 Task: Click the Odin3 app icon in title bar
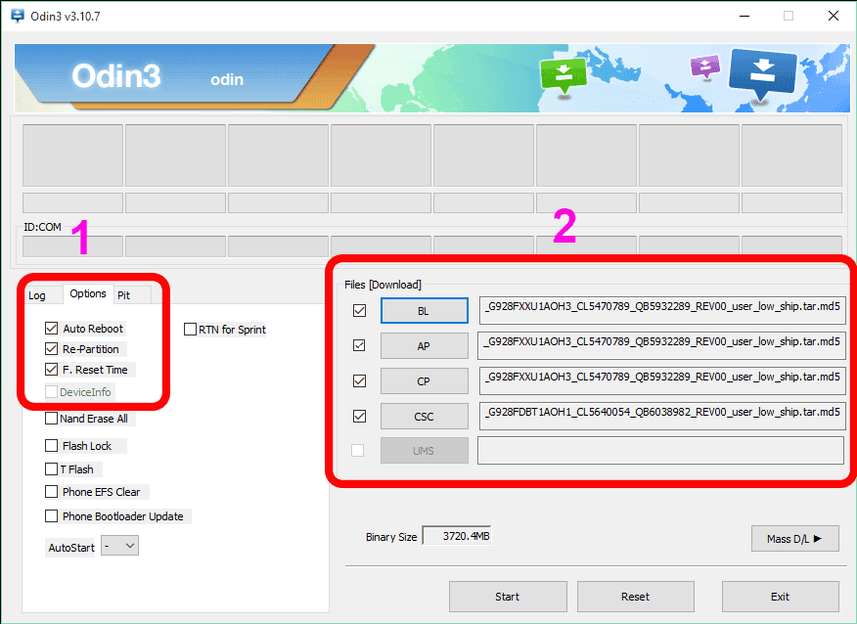click(18, 16)
